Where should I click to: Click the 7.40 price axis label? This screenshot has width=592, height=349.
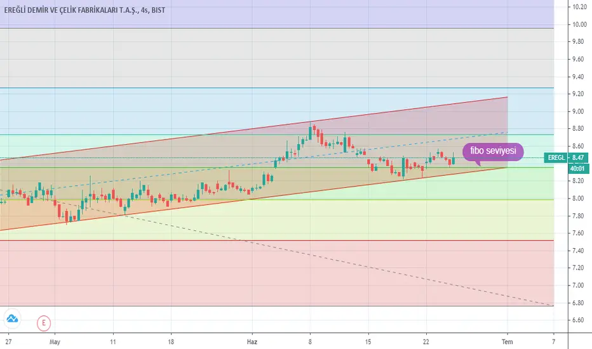pos(579,251)
